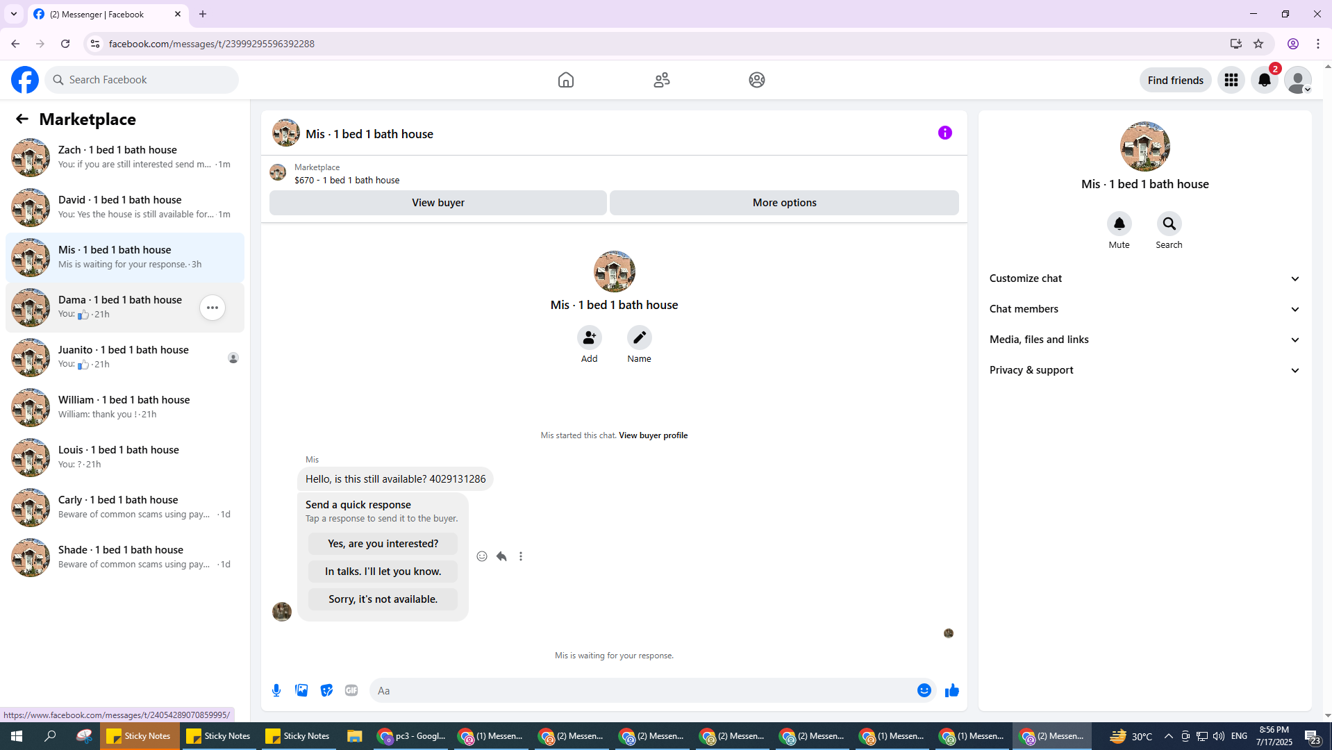Open the browser tab search dropdown
1332x750 pixels.
[x=14, y=14]
